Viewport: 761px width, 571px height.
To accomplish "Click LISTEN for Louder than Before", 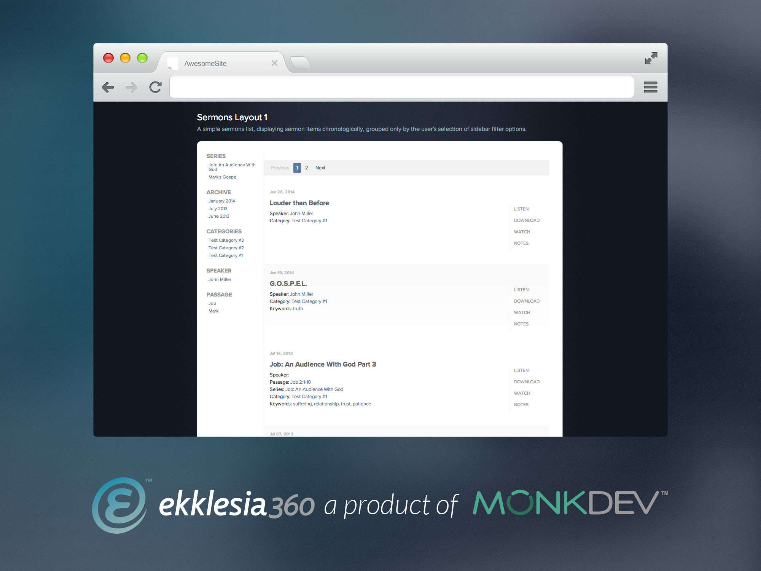I will tap(521, 209).
